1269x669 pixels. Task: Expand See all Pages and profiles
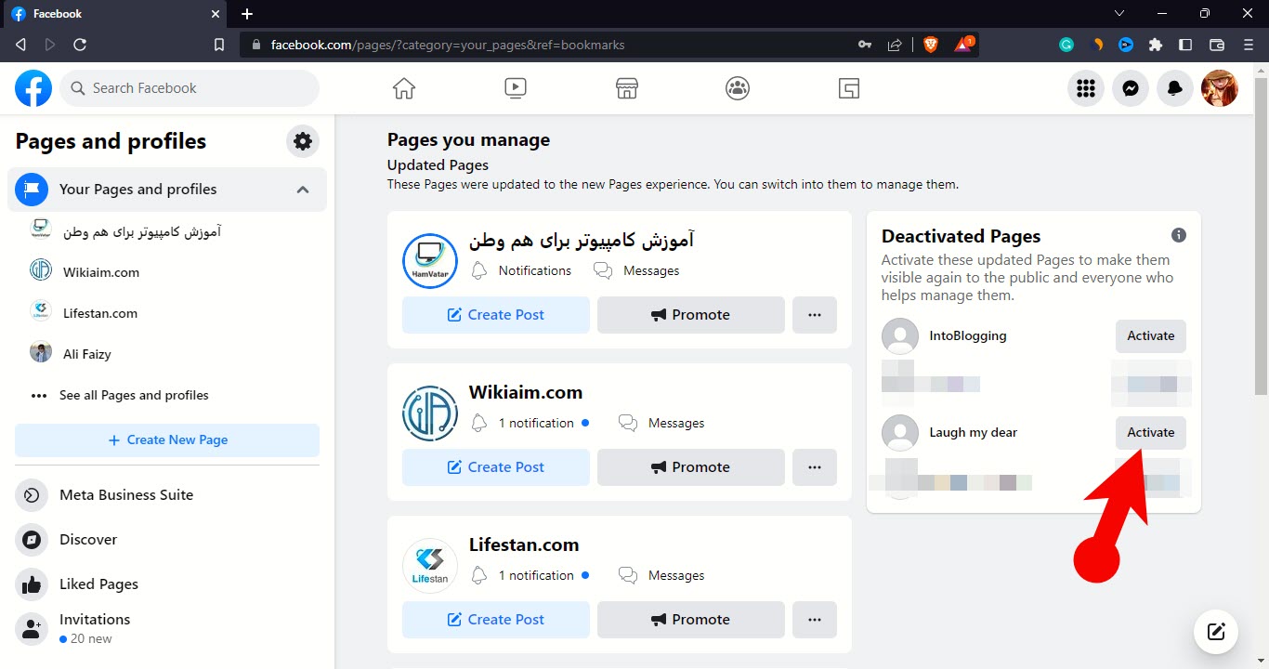[x=134, y=395]
